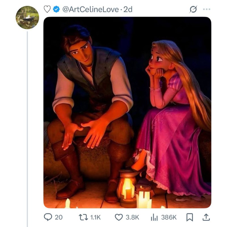Open the profile avatar picture
The image size is (227, 227).
[x=27, y=17]
